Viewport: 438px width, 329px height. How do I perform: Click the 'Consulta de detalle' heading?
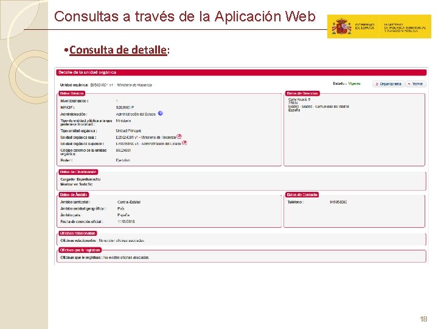click(x=118, y=50)
